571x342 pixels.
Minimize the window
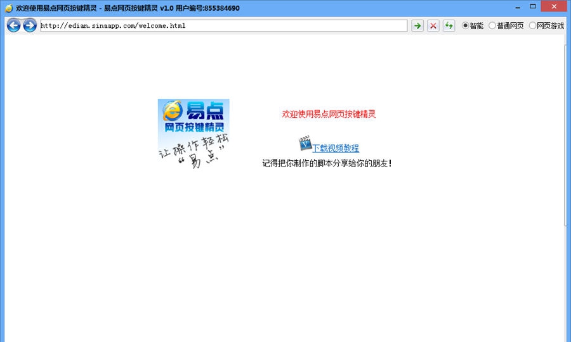[518, 7]
